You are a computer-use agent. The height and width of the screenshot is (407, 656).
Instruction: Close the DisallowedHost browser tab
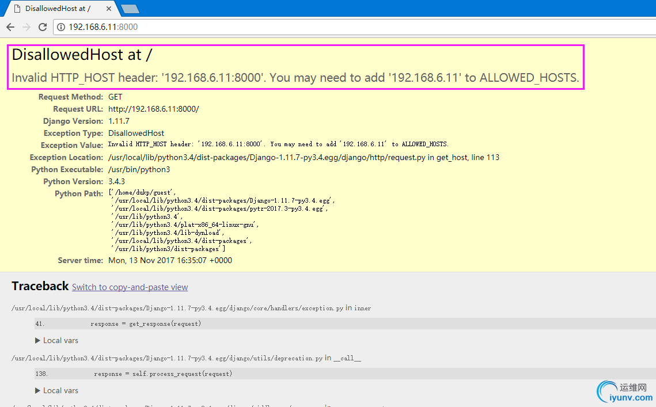[x=109, y=9]
